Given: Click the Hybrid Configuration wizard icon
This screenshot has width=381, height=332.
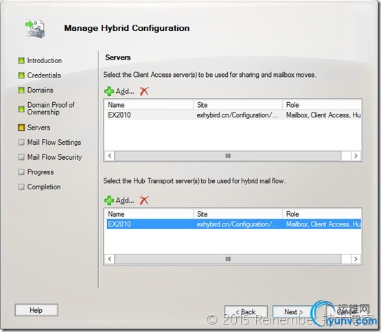Looking at the screenshot, I should click(x=35, y=29).
